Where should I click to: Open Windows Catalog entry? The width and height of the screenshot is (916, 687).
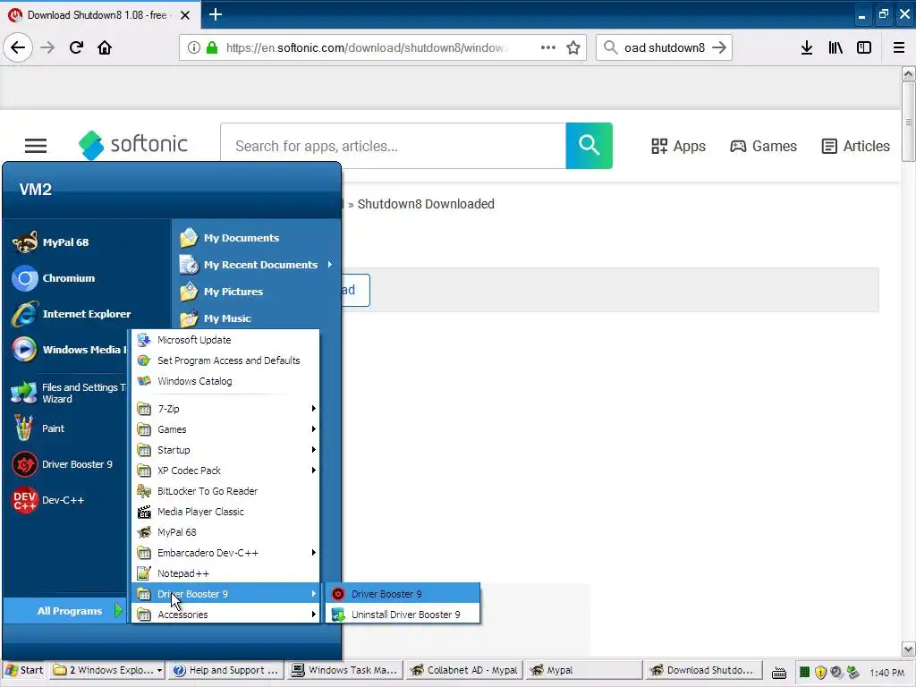(x=225, y=381)
